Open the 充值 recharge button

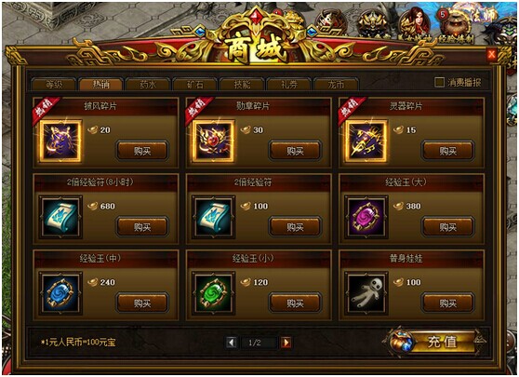(x=441, y=342)
